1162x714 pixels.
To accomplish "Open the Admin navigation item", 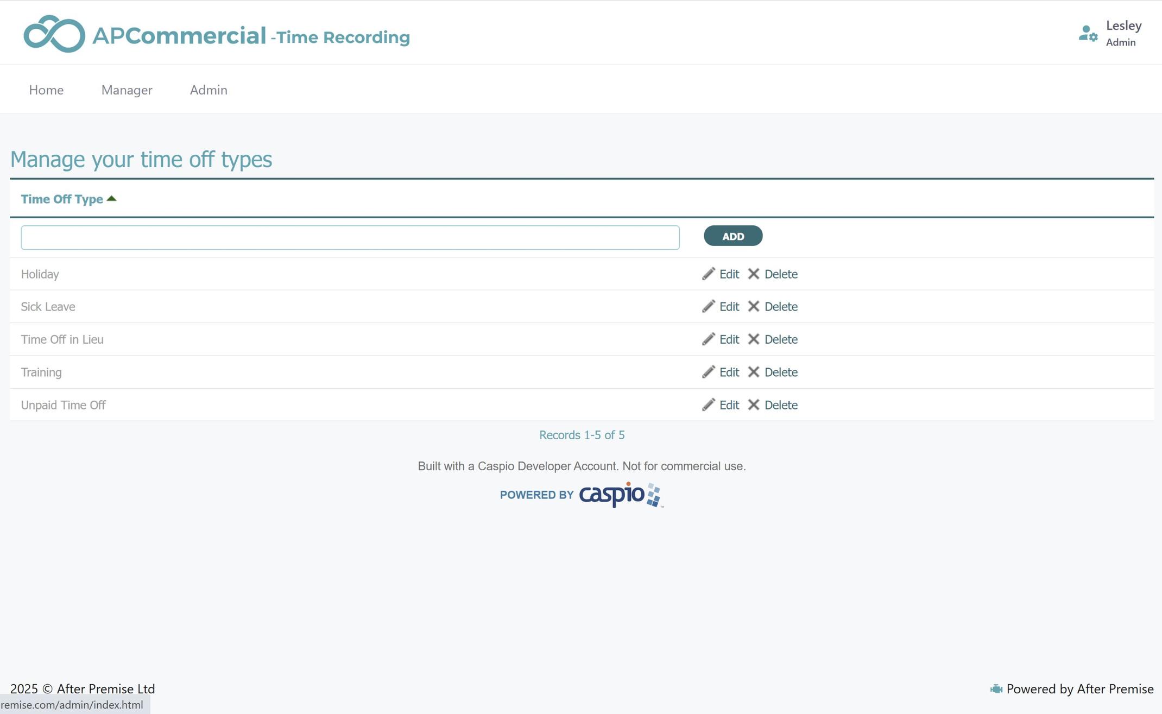I will pyautogui.click(x=209, y=90).
